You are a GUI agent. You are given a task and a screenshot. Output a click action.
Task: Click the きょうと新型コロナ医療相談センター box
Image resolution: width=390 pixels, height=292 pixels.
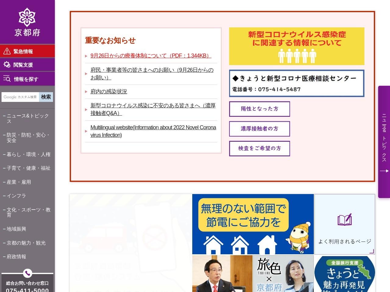click(297, 83)
